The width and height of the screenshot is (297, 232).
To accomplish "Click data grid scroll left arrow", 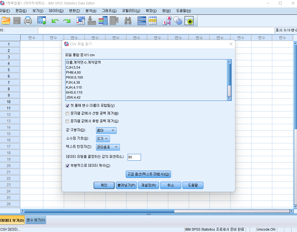I will click(22, 211).
